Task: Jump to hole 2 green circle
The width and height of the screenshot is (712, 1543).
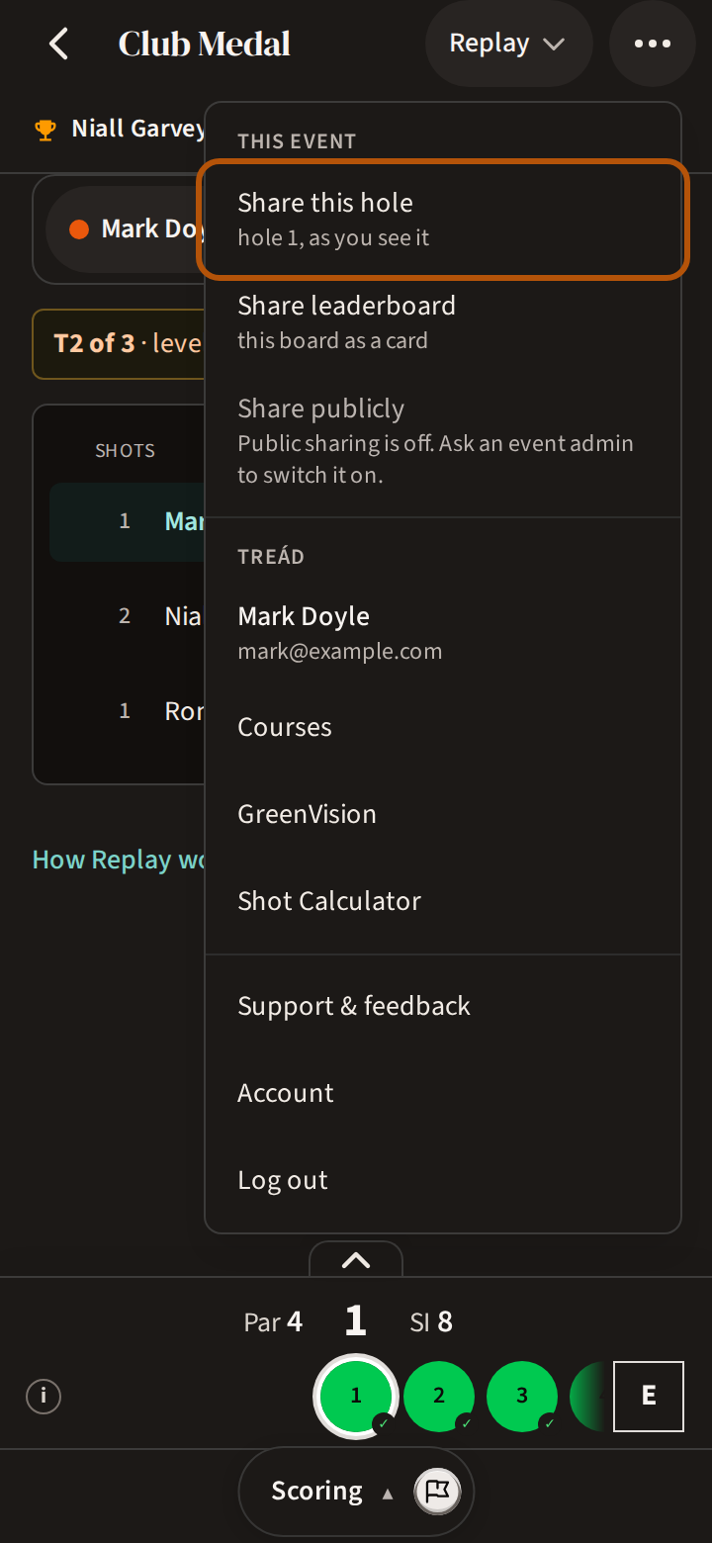Action: [439, 1396]
